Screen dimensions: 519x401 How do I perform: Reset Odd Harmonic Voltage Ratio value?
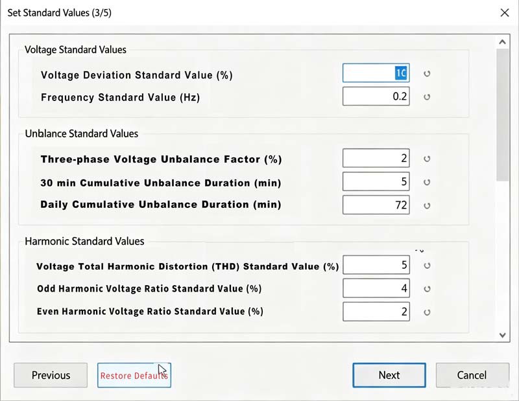pyautogui.click(x=427, y=289)
